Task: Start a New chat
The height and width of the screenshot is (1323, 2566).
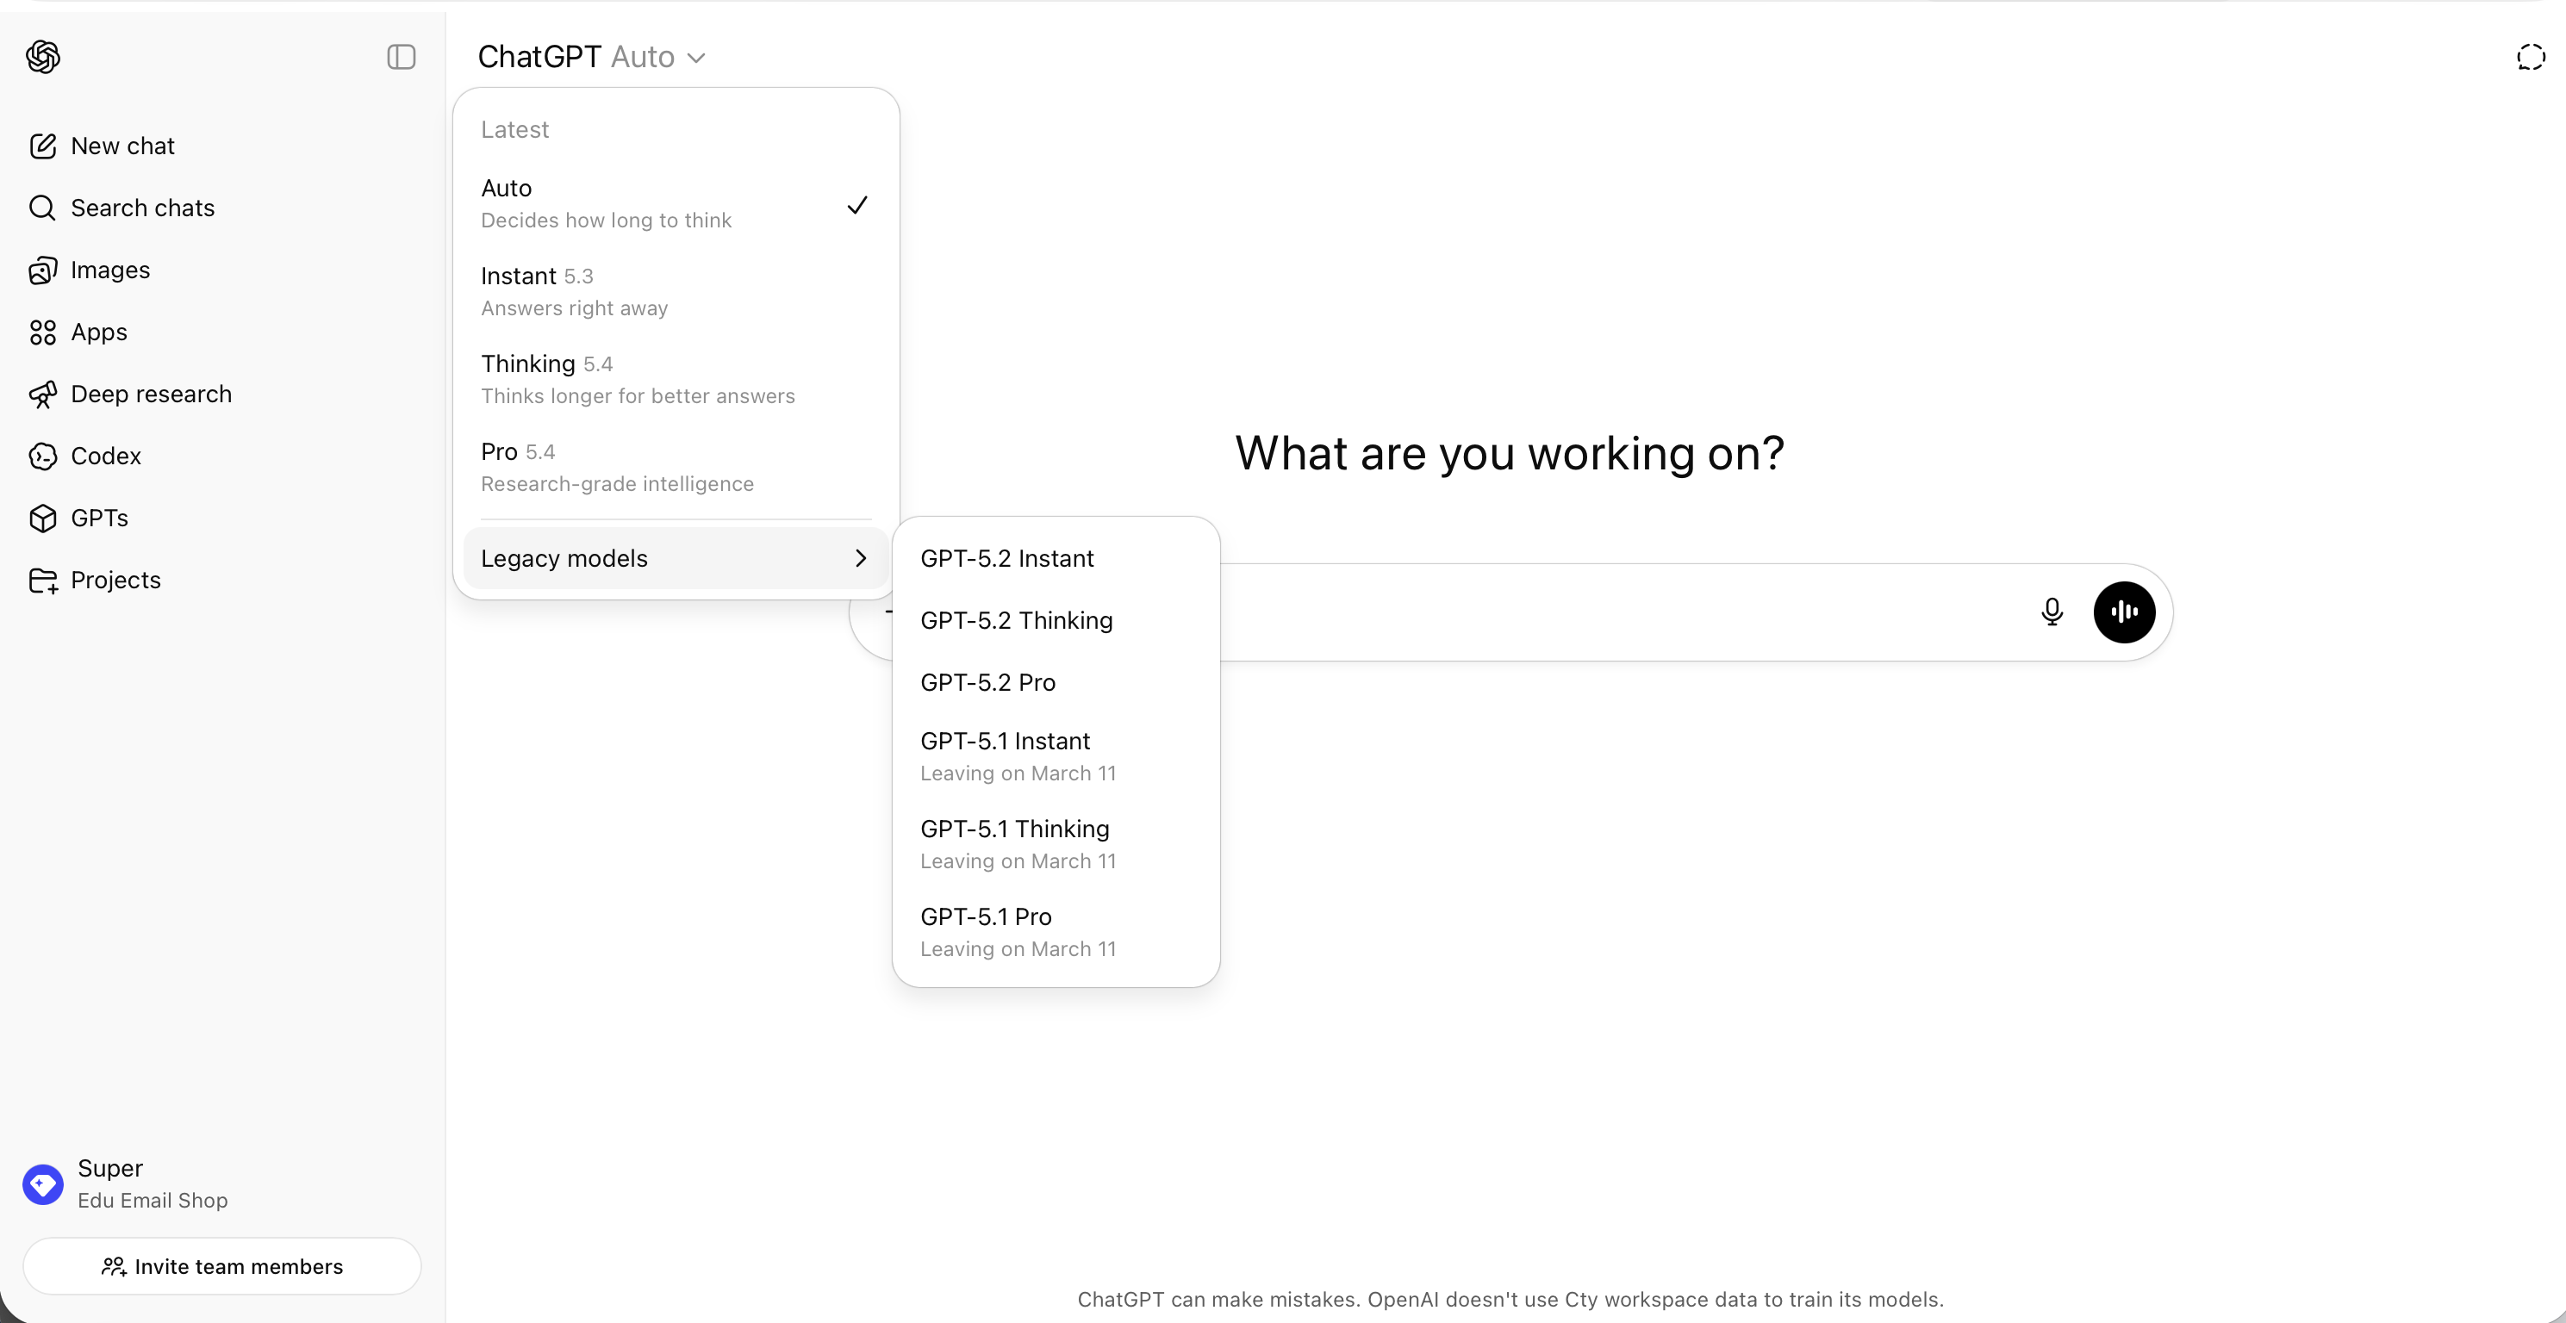Action: [122, 146]
